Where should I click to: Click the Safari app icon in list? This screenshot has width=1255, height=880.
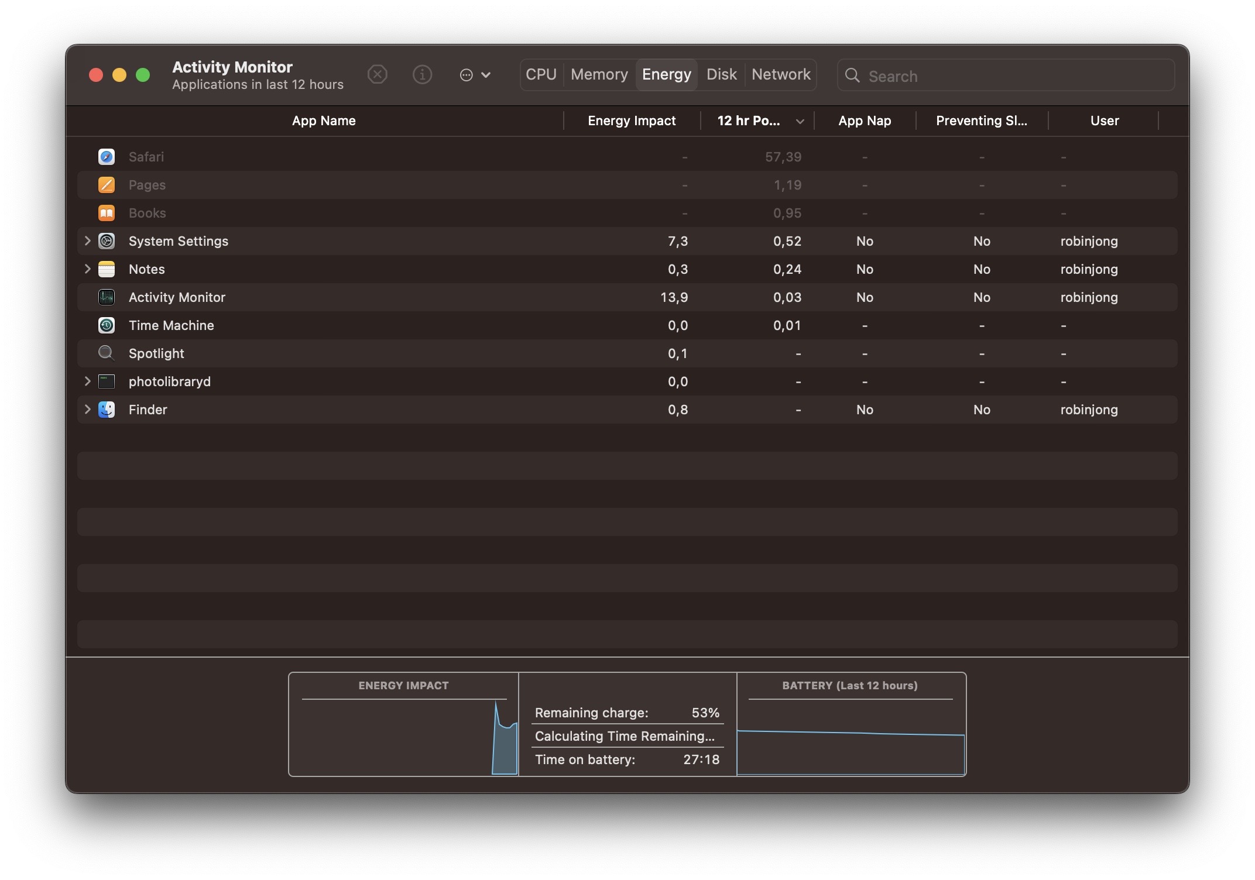click(107, 157)
